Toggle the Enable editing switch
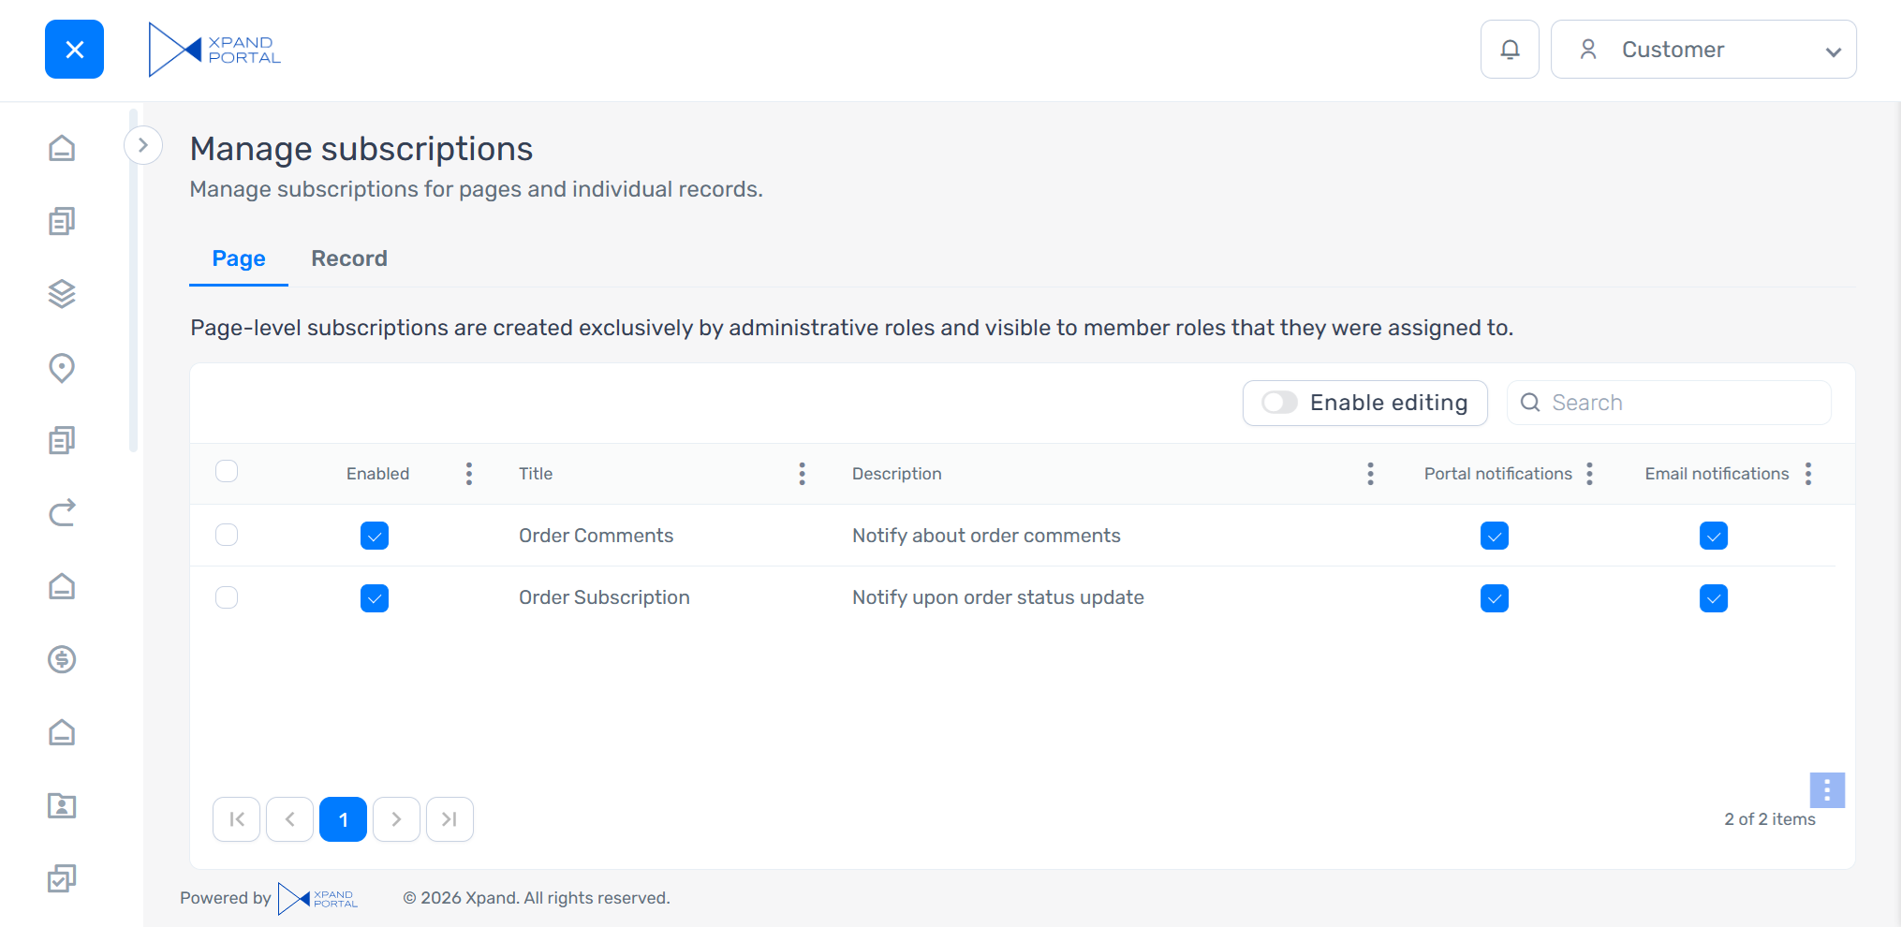1901x927 pixels. click(x=1279, y=403)
